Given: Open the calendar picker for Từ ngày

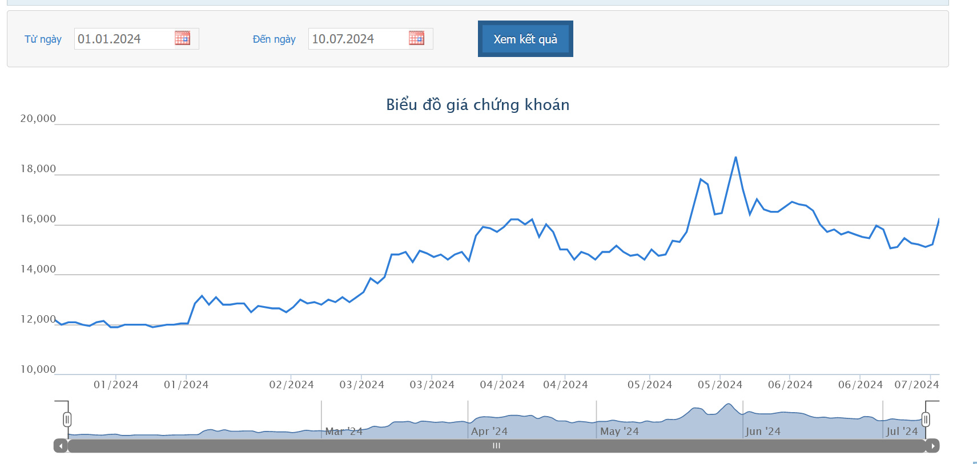Looking at the screenshot, I should point(182,38).
